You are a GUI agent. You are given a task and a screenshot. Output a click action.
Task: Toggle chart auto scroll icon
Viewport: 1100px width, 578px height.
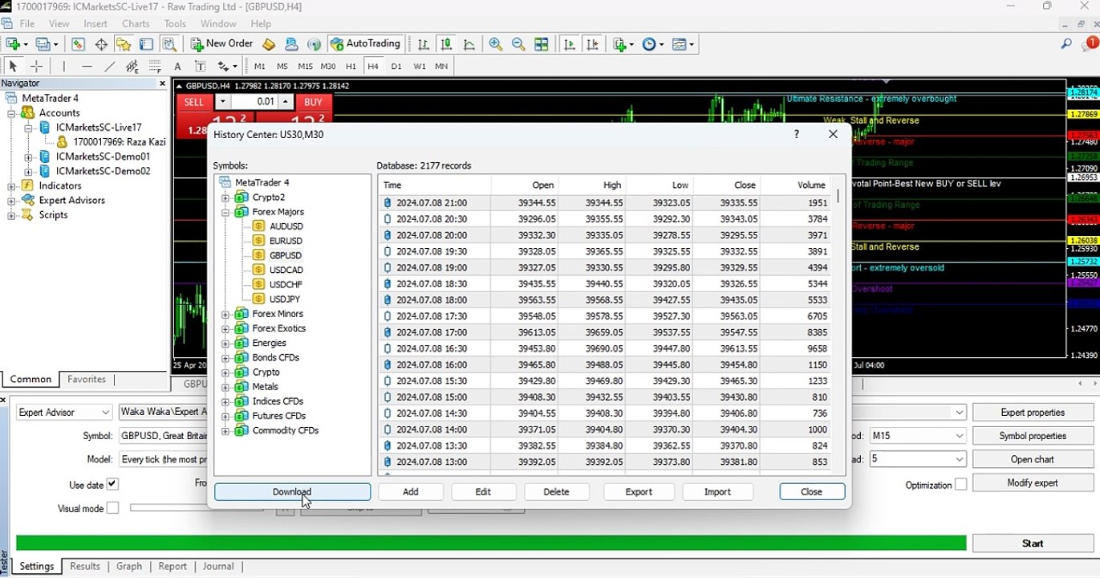click(x=570, y=44)
